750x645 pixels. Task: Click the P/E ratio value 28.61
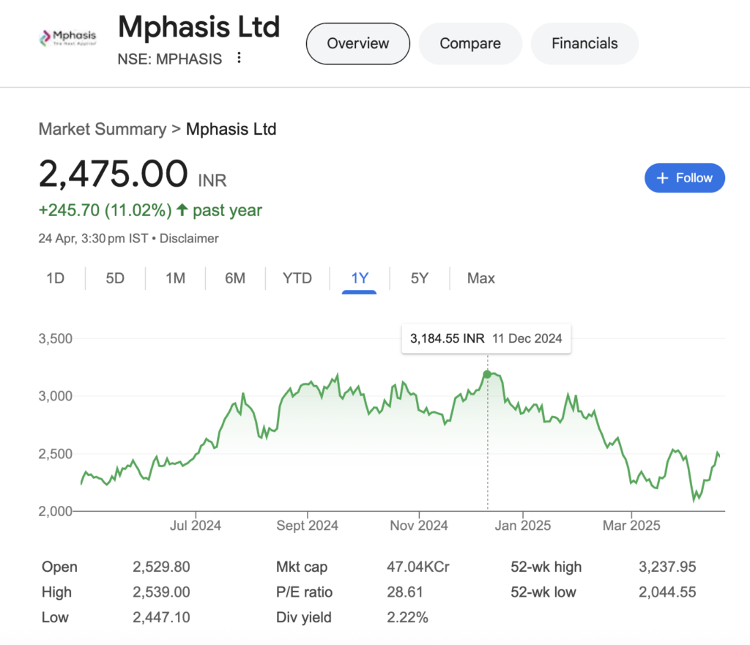click(404, 592)
